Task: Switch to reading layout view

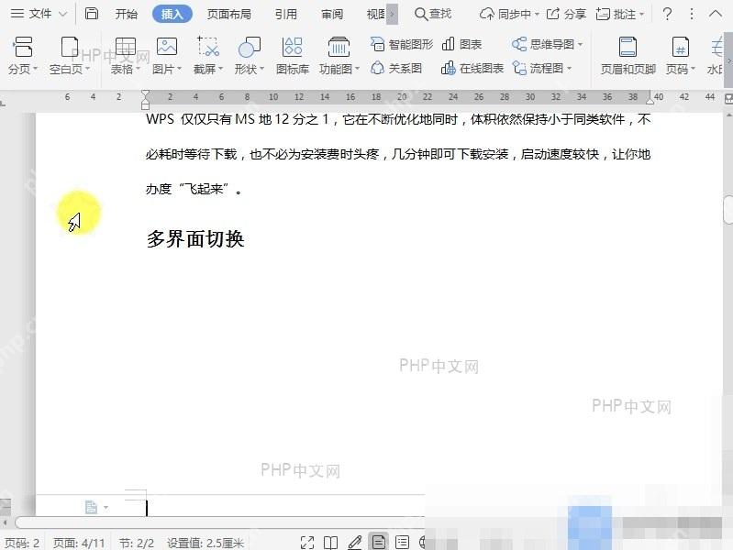Action: coord(330,543)
